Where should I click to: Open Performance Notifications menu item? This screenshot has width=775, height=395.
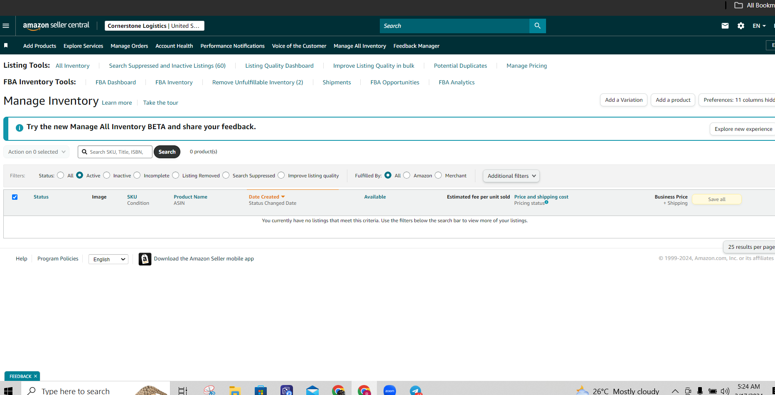tap(232, 46)
